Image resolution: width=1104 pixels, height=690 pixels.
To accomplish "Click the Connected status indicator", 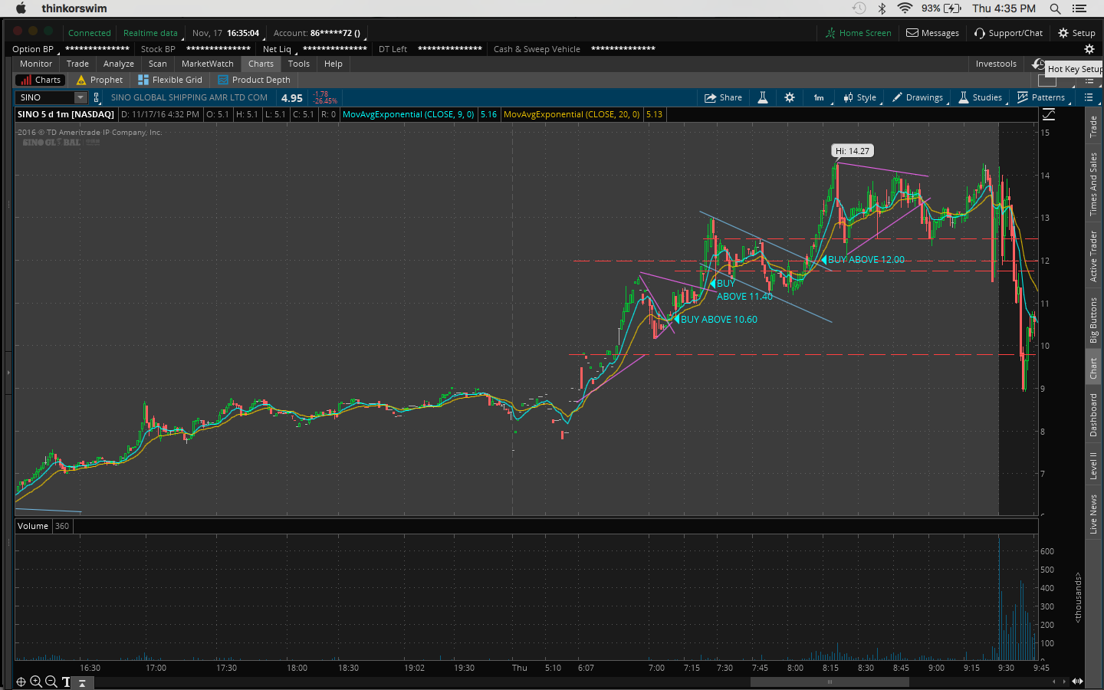I will pyautogui.click(x=90, y=33).
